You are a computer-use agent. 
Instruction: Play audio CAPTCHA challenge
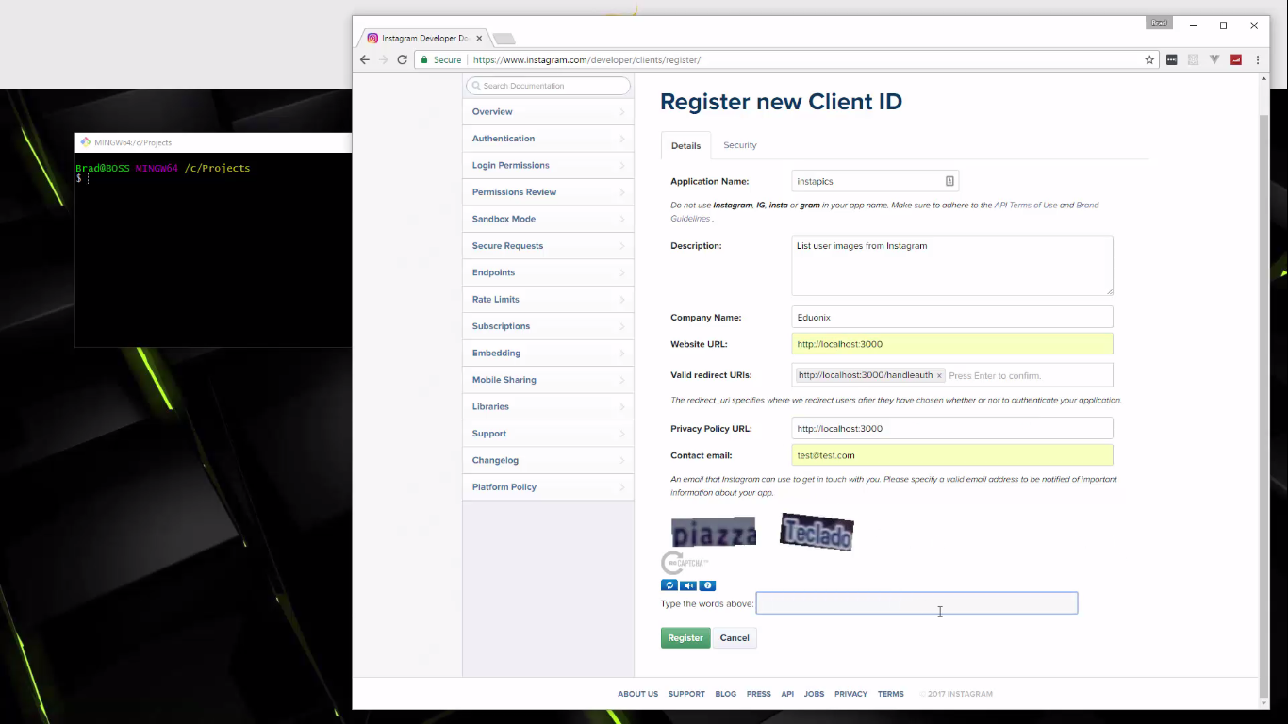688,585
